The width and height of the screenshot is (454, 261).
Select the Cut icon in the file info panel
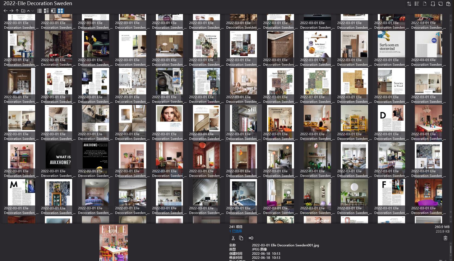pyautogui.click(x=233, y=238)
